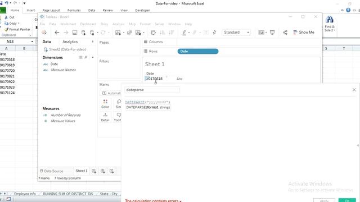Viewport: 360px width, 202px height.
Task: Click the Duplicate sheet toolbar icon
Action: (129, 33)
